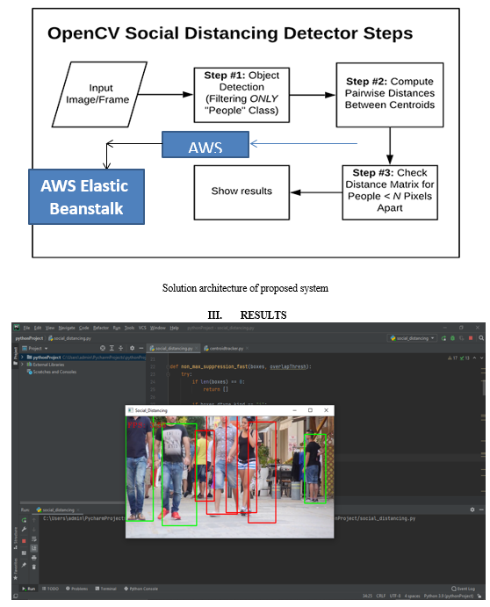Open the Tools menu

129,328
